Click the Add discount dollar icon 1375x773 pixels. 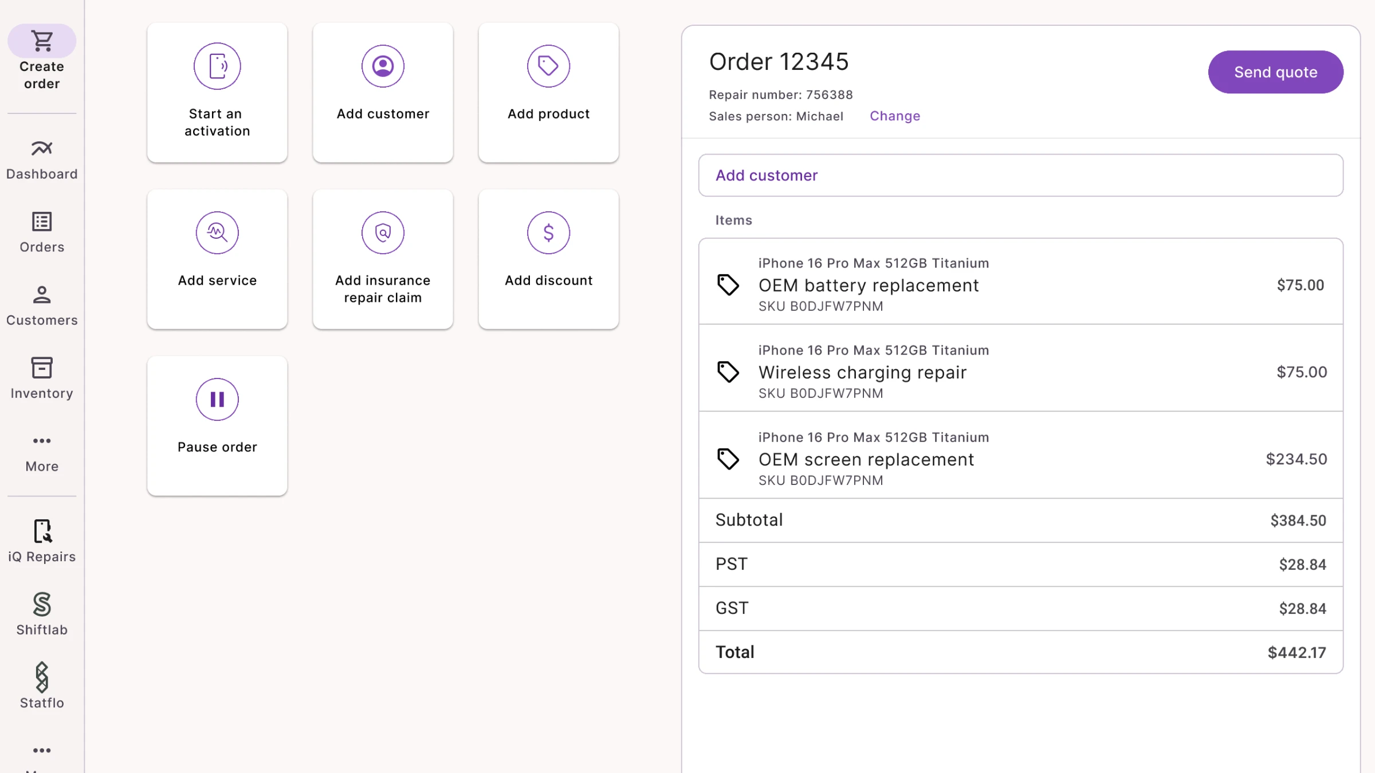[548, 233]
